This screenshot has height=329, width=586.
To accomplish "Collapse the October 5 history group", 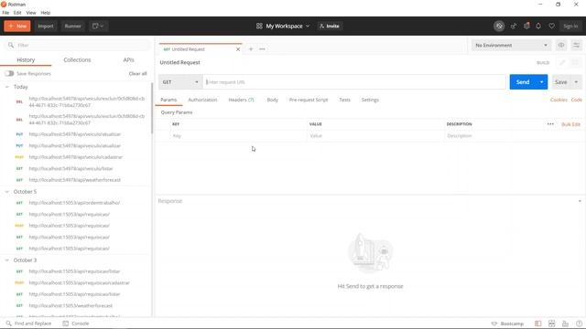I will coord(6,192).
